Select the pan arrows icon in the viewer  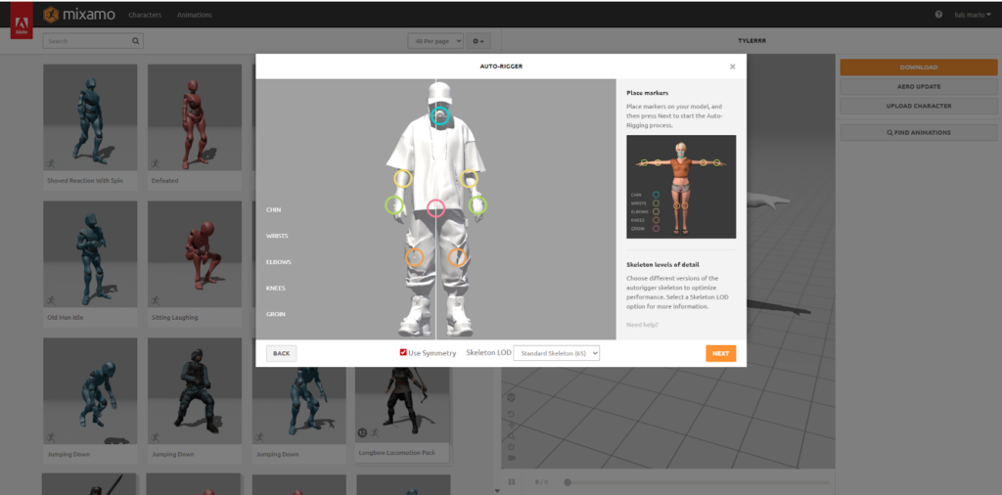coord(511,426)
